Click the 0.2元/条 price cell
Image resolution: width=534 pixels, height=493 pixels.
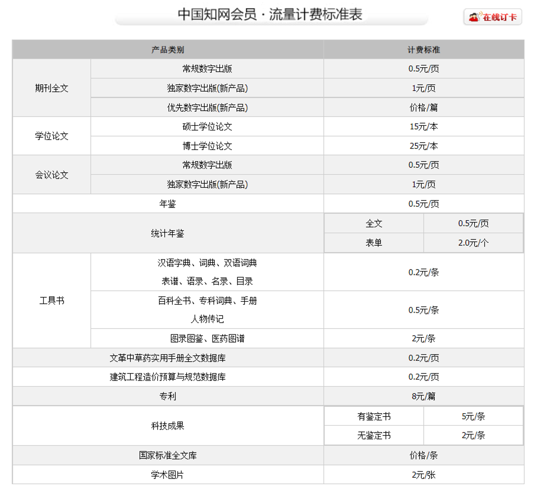423,272
